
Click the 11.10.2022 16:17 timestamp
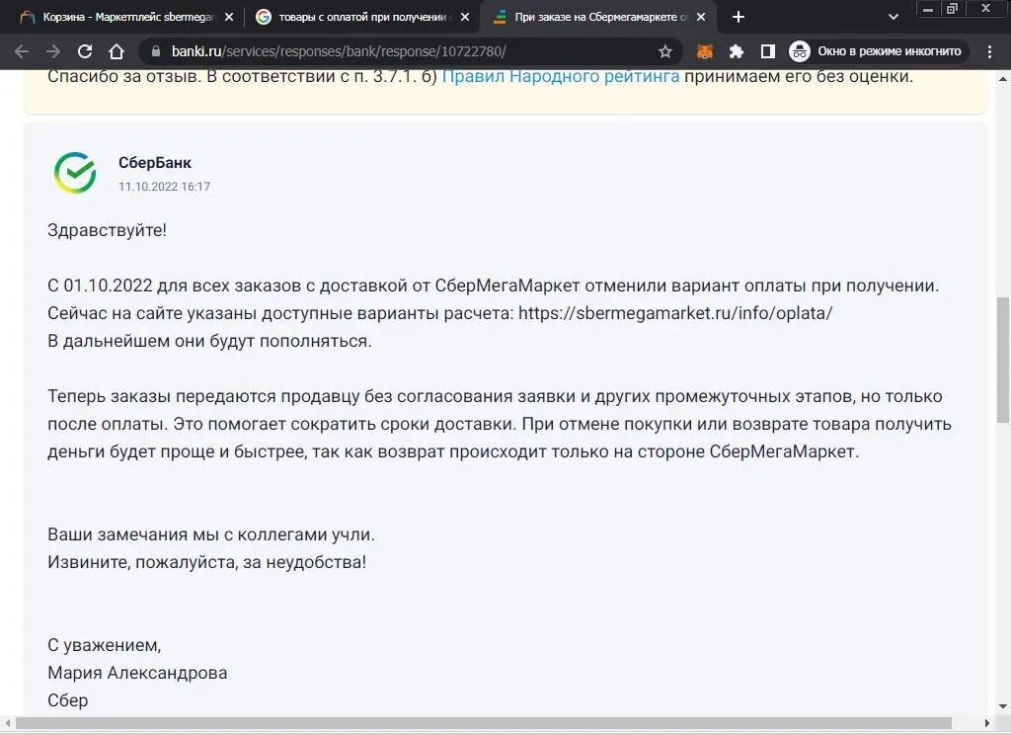165,187
